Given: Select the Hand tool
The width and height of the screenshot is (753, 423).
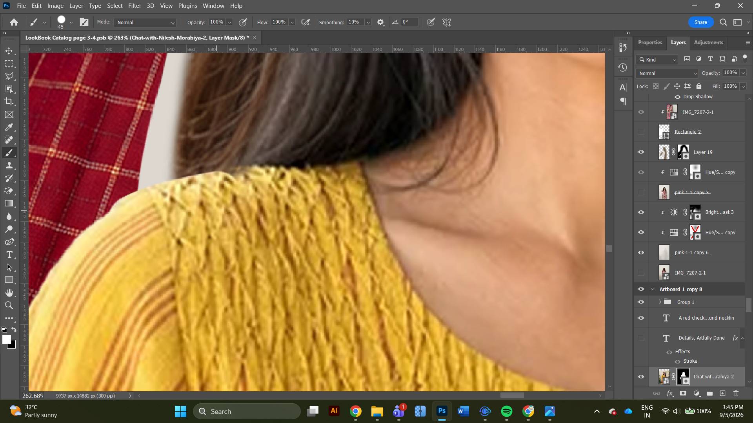Looking at the screenshot, I should coord(9,293).
